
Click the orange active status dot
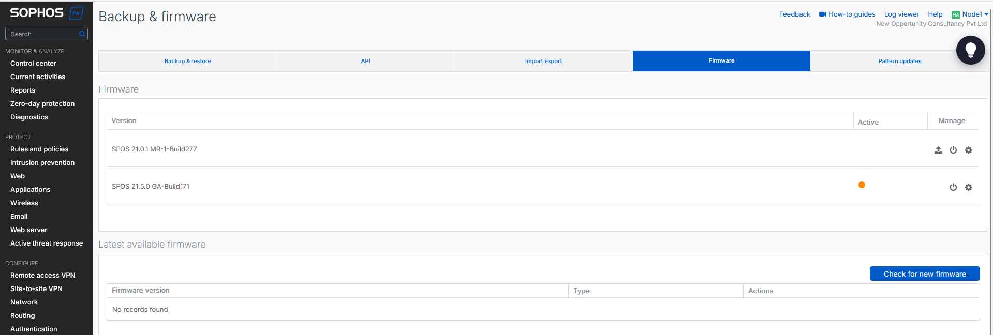(x=862, y=185)
